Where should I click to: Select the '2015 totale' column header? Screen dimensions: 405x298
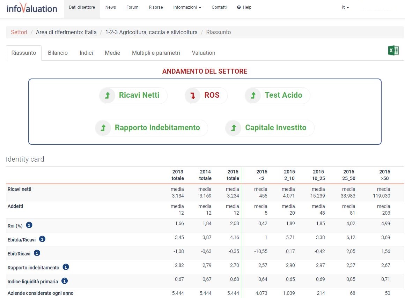[x=233, y=175]
